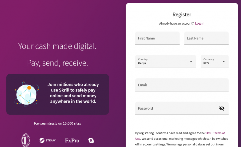Open the Currency selector showing KES
The image size is (241, 147).
click(215, 62)
